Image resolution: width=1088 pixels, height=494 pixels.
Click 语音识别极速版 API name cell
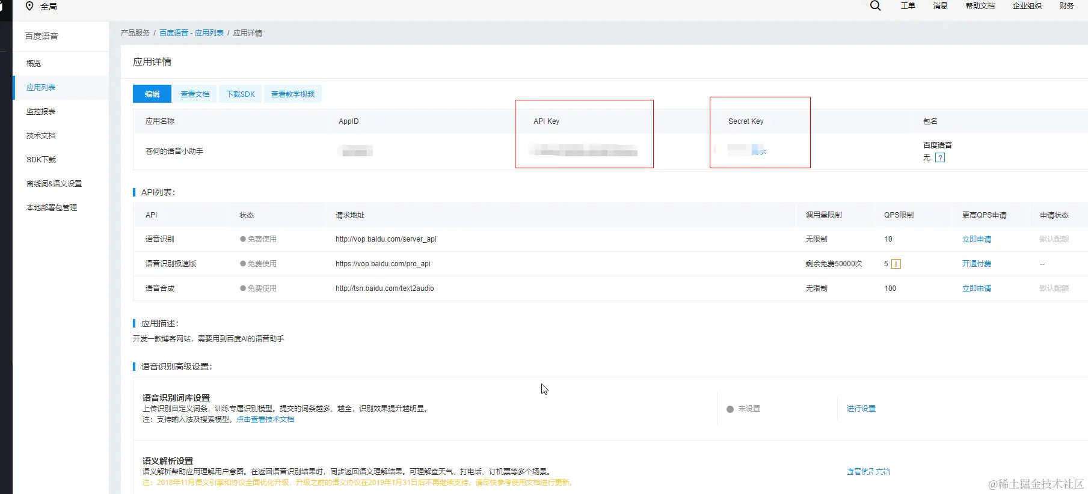click(171, 264)
